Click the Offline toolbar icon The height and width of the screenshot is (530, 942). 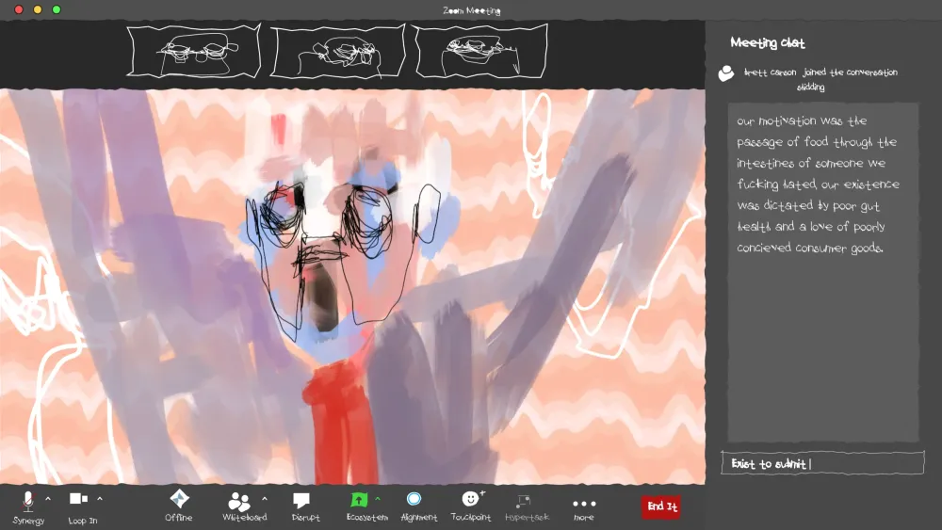pos(179,499)
